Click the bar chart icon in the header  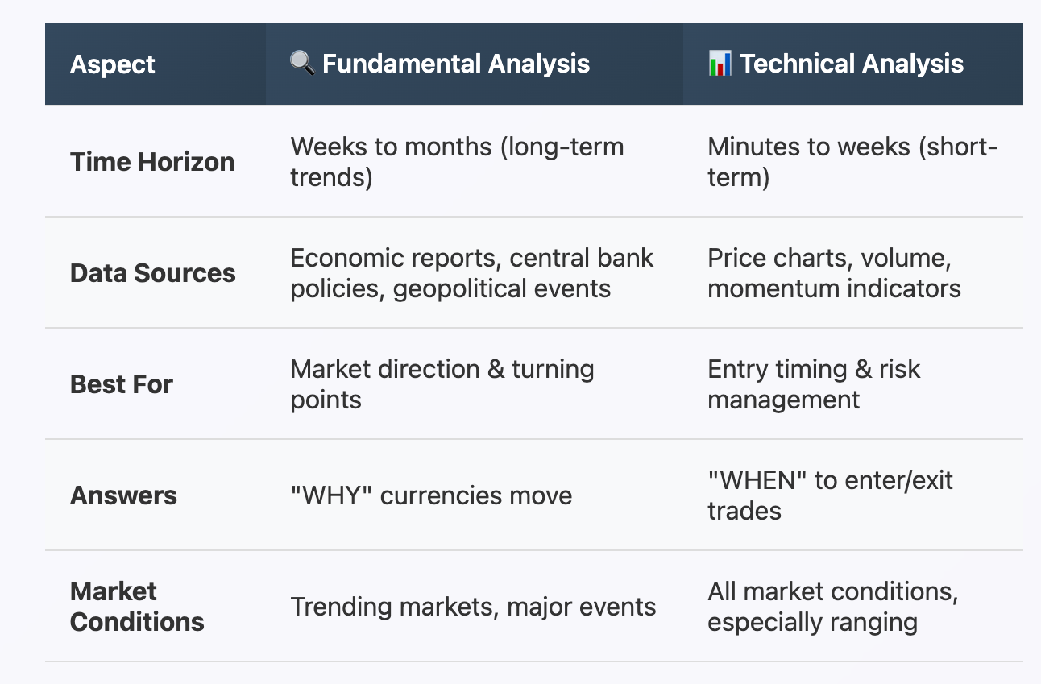pos(720,64)
